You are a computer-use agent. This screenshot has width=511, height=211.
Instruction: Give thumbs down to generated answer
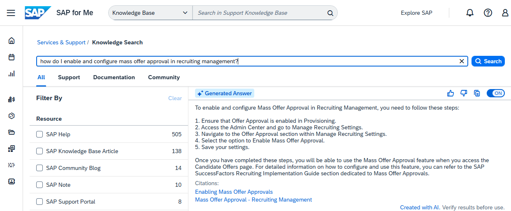[x=464, y=93]
